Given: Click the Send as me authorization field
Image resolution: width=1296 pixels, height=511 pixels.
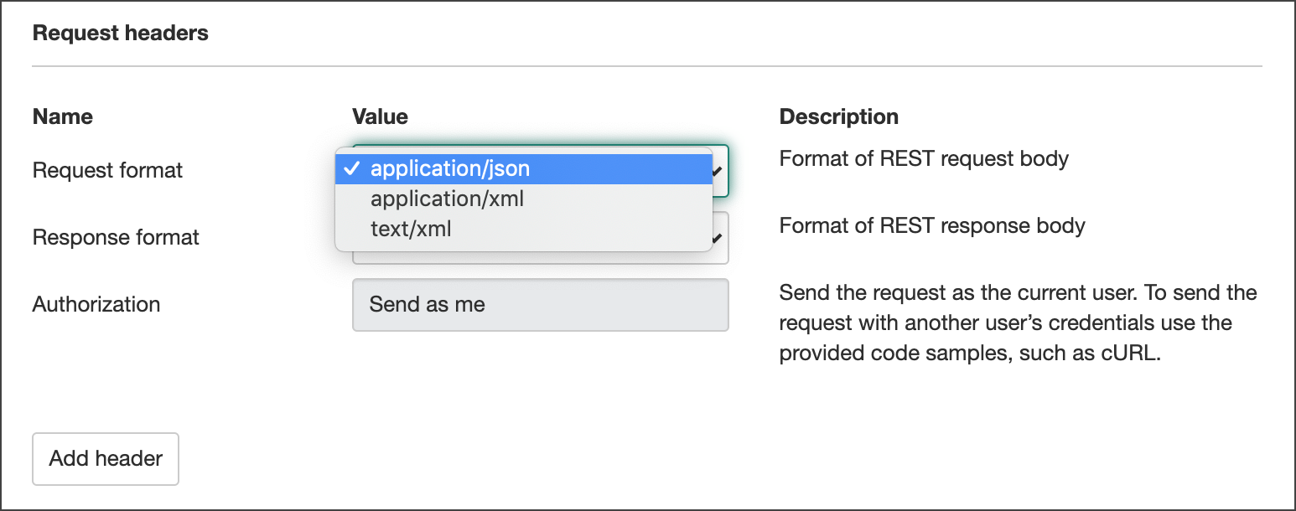Looking at the screenshot, I should (x=540, y=304).
